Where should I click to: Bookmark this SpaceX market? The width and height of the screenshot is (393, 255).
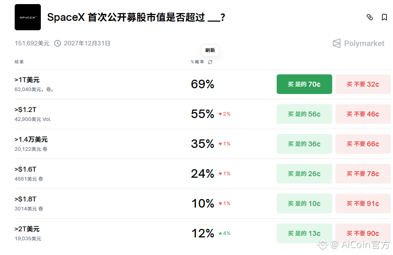[384, 17]
